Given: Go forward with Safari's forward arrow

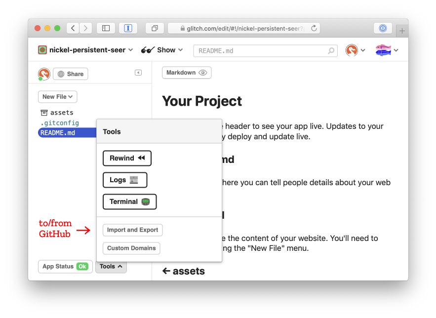Looking at the screenshot, I should (x=85, y=28).
